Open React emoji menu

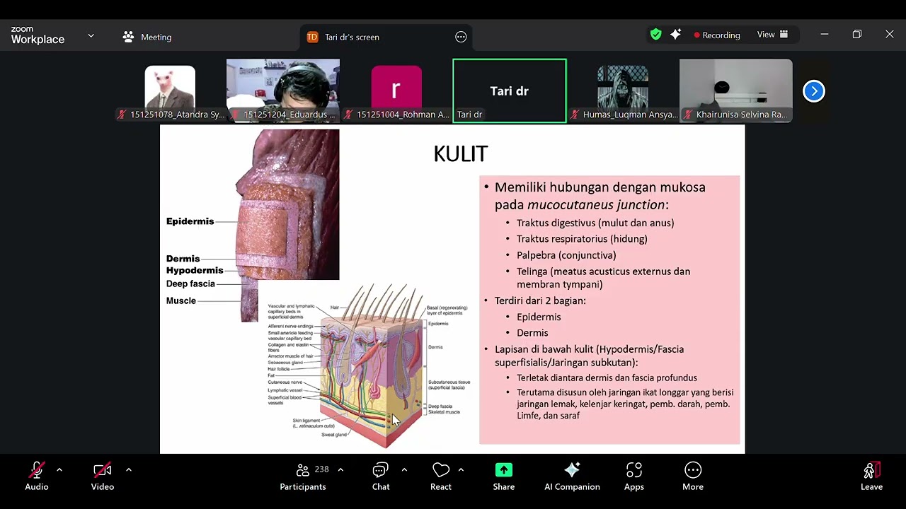441,476
